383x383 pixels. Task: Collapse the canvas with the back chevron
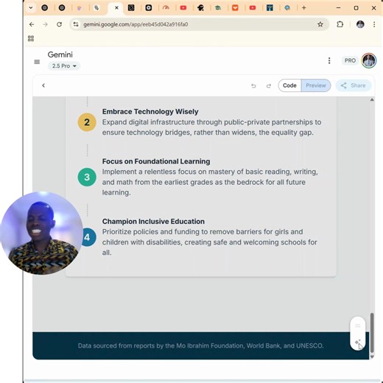pyautogui.click(x=43, y=85)
